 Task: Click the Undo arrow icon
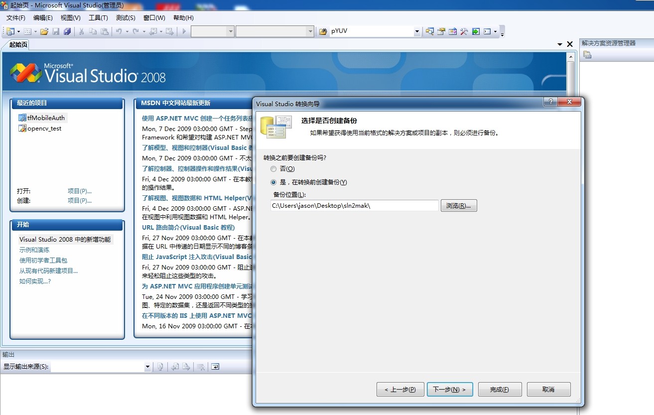(119, 31)
